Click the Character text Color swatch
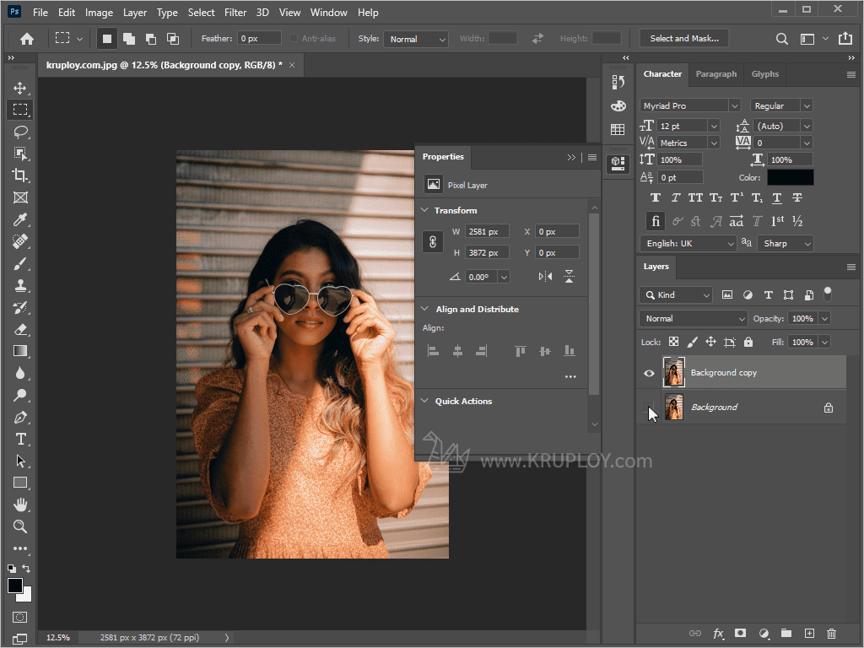864x648 pixels. coord(790,177)
